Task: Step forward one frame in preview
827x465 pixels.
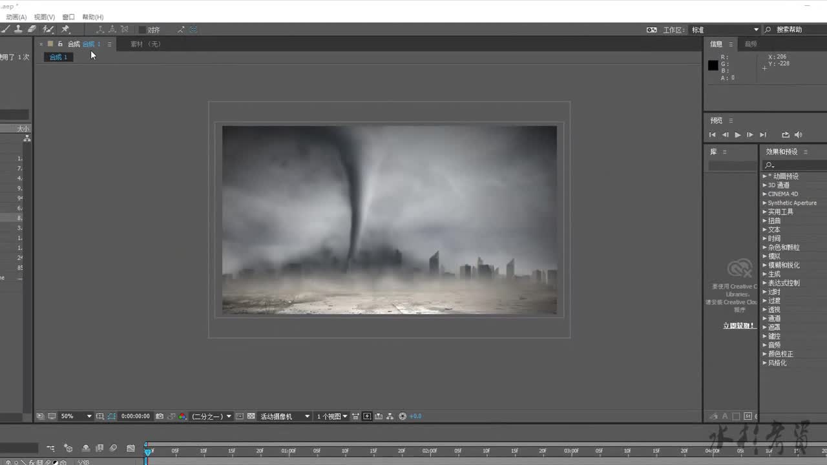Action: pyautogui.click(x=749, y=135)
